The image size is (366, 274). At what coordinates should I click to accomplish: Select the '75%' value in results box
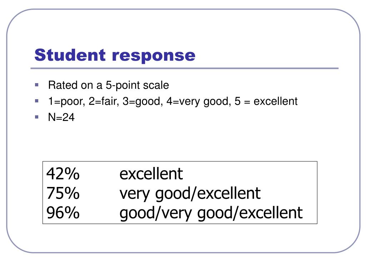coord(63,193)
